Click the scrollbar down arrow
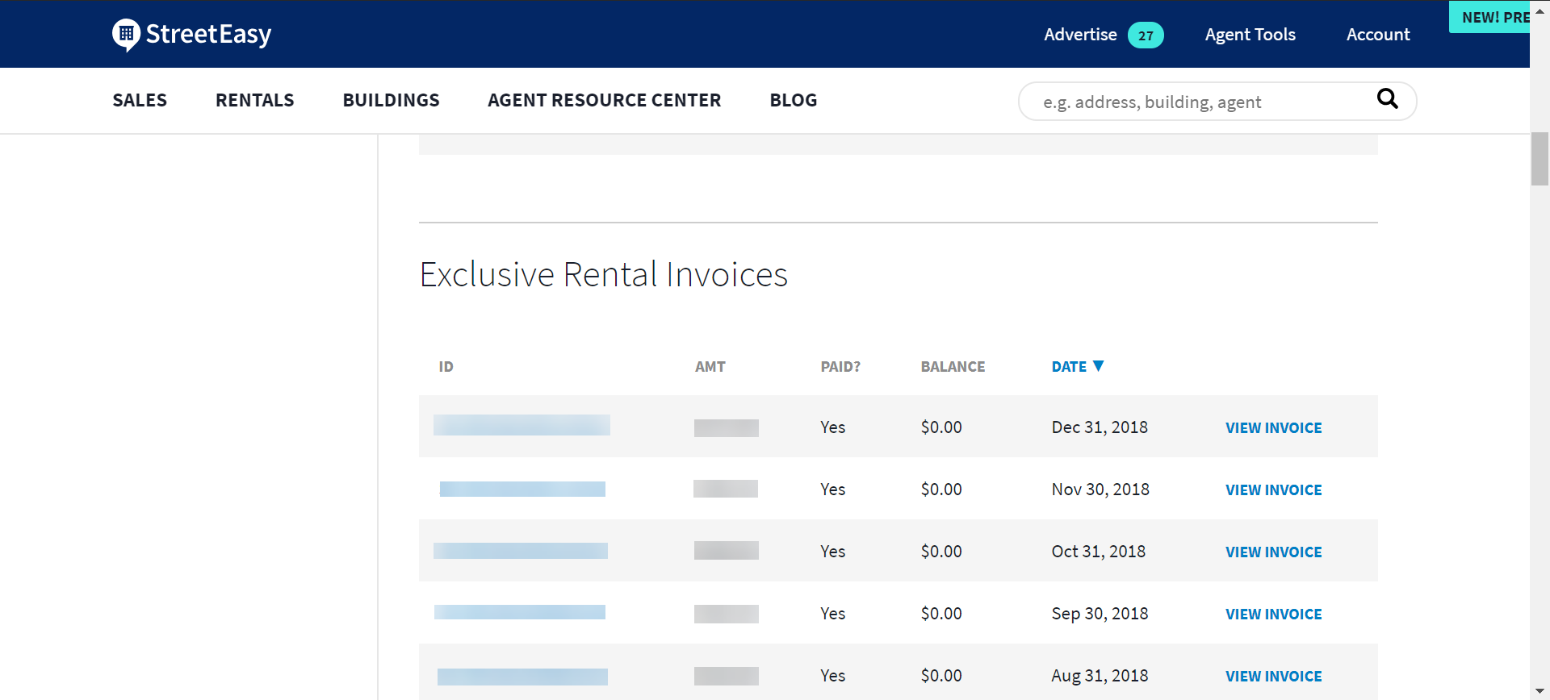This screenshot has height=700, width=1550. [x=1540, y=691]
